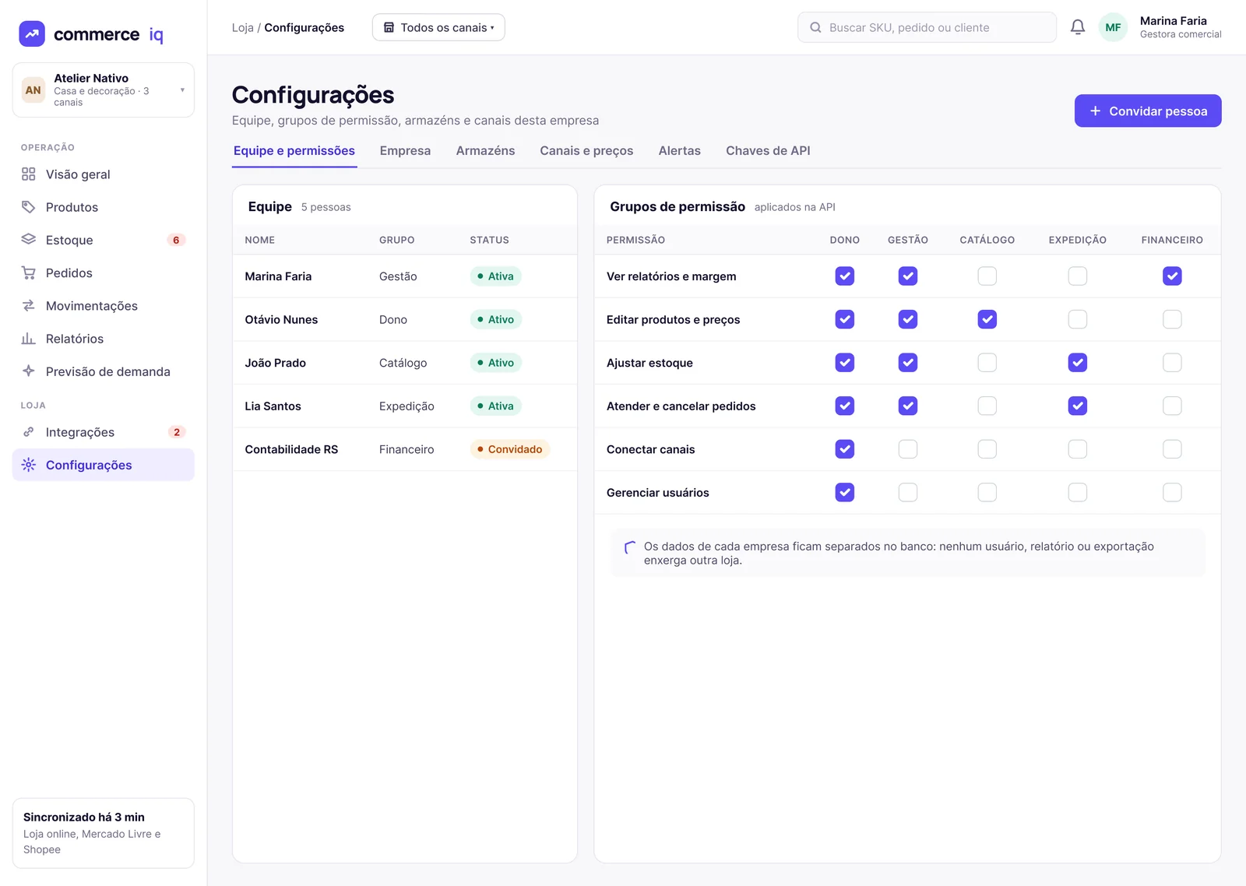The image size is (1246, 886).
Task: Click the Visão geral grid icon
Action: coord(29,174)
